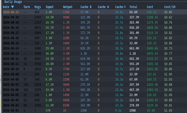Select the 2026-08-13 date cell
The height and width of the screenshot is (113, 187).
11,54
